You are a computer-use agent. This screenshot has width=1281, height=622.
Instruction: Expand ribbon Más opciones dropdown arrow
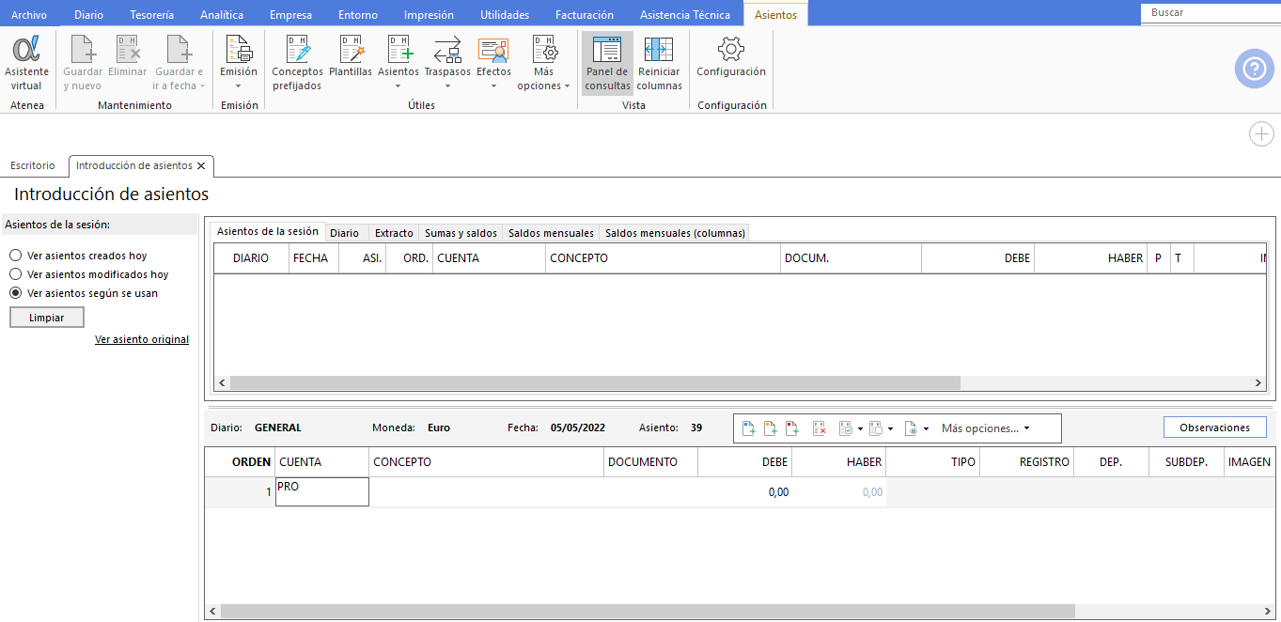pyautogui.click(x=567, y=86)
